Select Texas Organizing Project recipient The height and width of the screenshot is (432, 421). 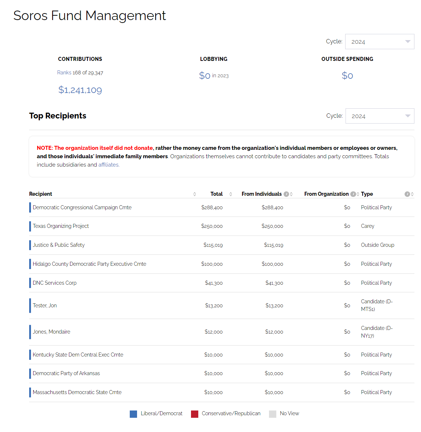61,226
